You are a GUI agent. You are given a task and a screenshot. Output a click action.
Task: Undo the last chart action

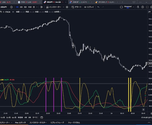coord(98,7)
